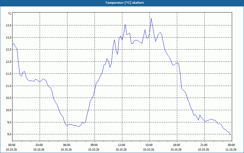The height and width of the screenshot is (153, 244).
Task: Click the 18:00 time axis label
Action: click(177, 145)
